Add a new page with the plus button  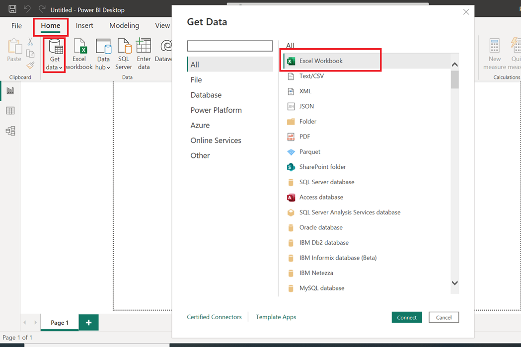coord(88,322)
